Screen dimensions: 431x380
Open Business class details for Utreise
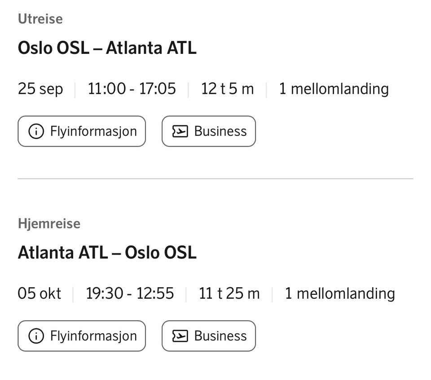coord(209,131)
